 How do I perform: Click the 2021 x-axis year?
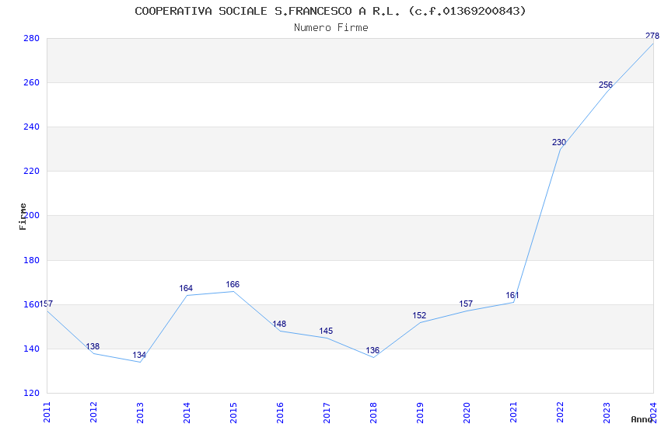(513, 412)
